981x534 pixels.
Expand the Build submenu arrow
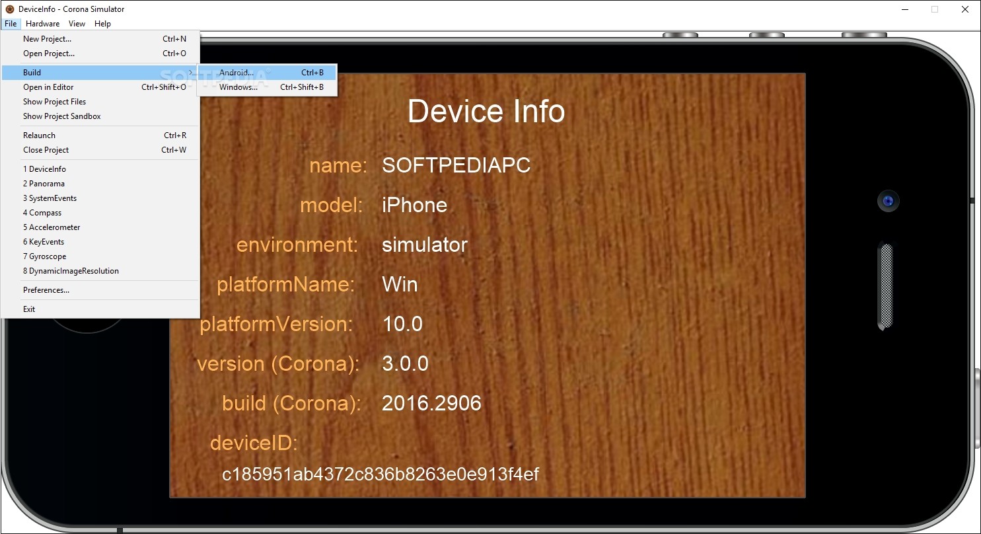point(191,73)
